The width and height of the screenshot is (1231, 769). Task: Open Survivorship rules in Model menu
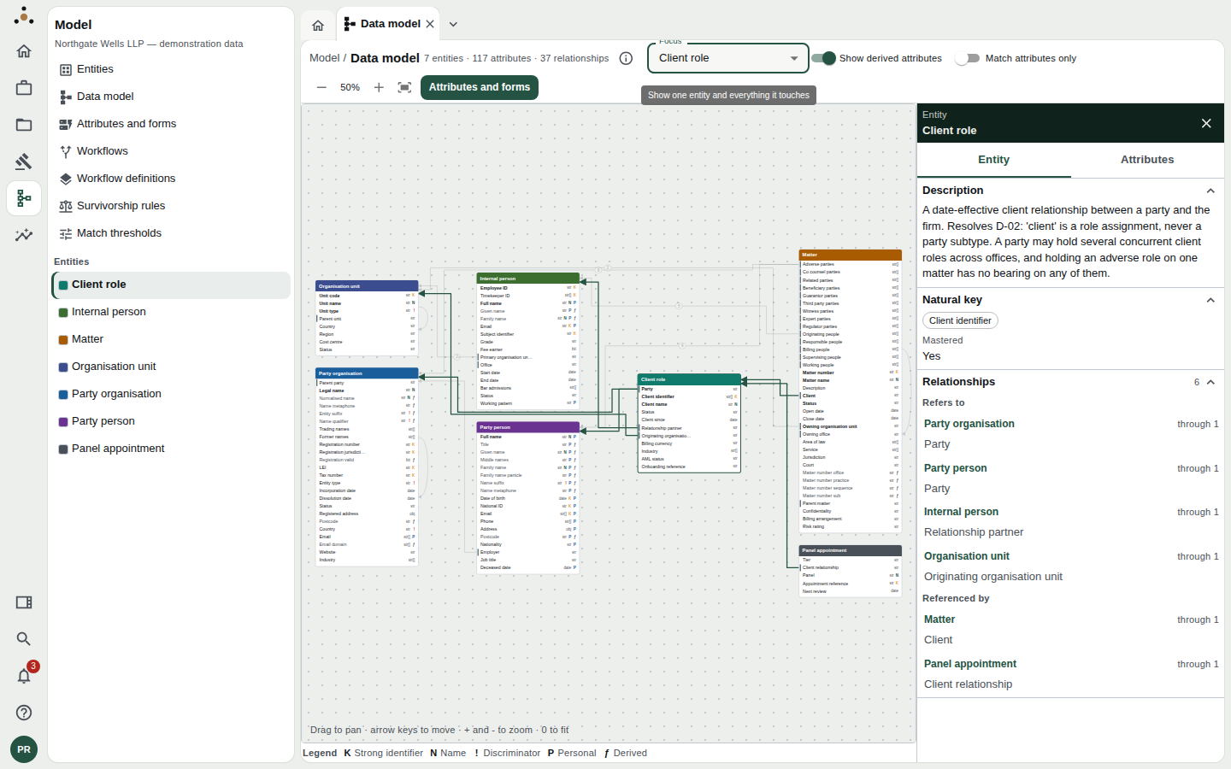pyautogui.click(x=171, y=206)
